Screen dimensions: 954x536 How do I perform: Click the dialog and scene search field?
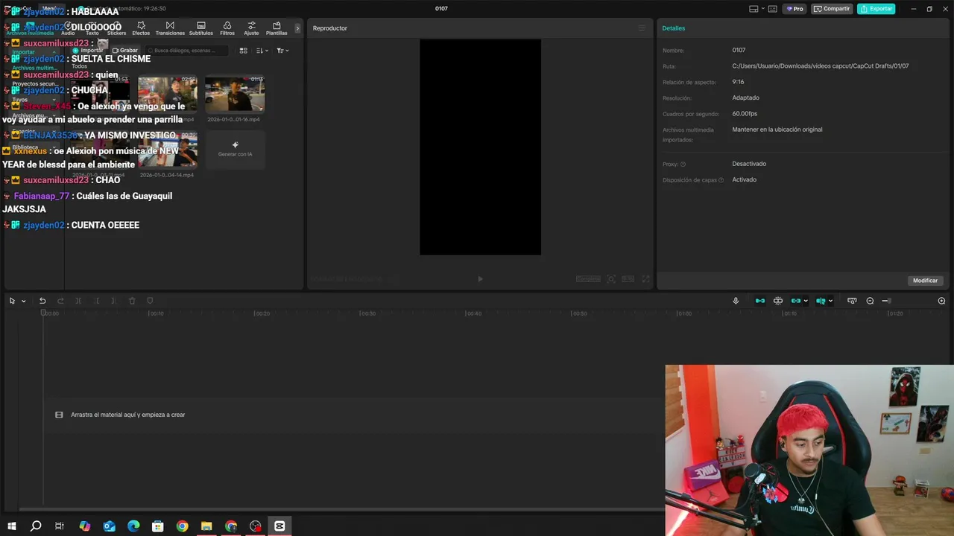(186, 51)
